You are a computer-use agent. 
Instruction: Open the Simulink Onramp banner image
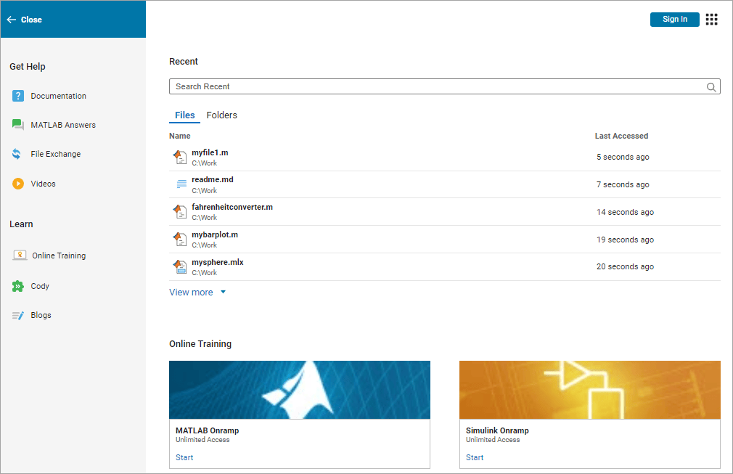[x=590, y=390]
